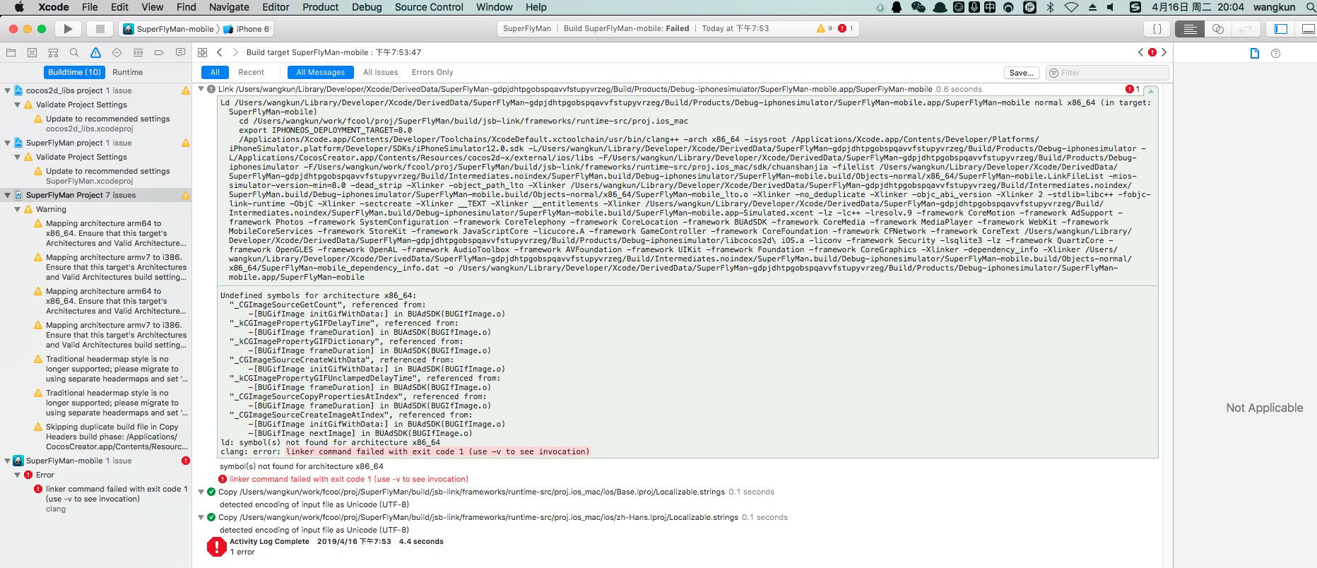Open the Library with the braces button
Image resolution: width=1317 pixels, height=568 pixels.
coord(1157,29)
